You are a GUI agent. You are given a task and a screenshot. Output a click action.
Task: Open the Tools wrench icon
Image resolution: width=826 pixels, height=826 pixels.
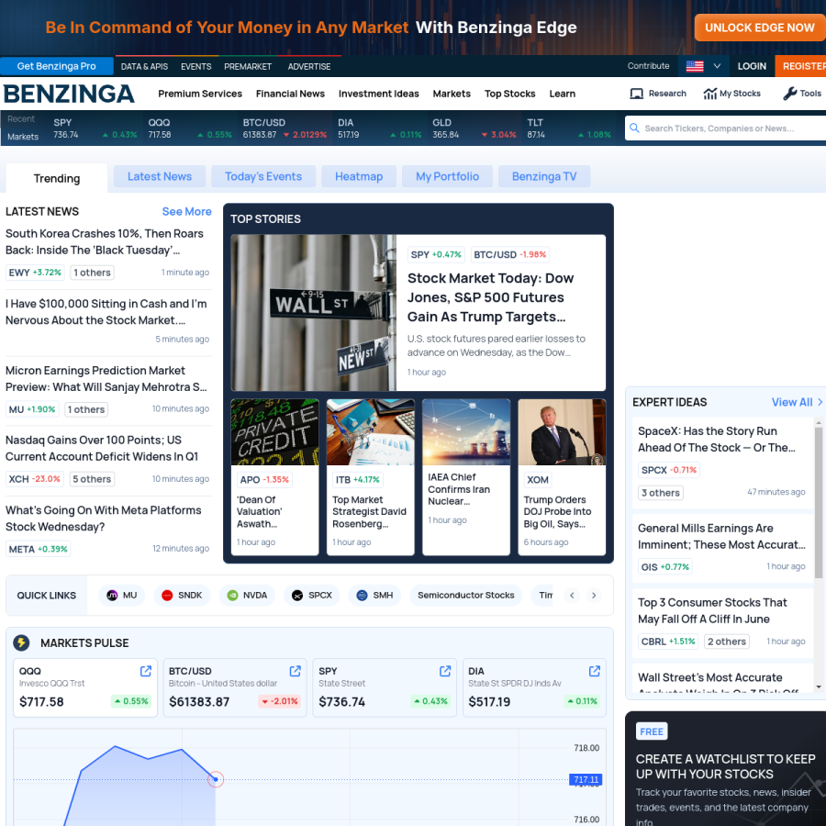(789, 94)
